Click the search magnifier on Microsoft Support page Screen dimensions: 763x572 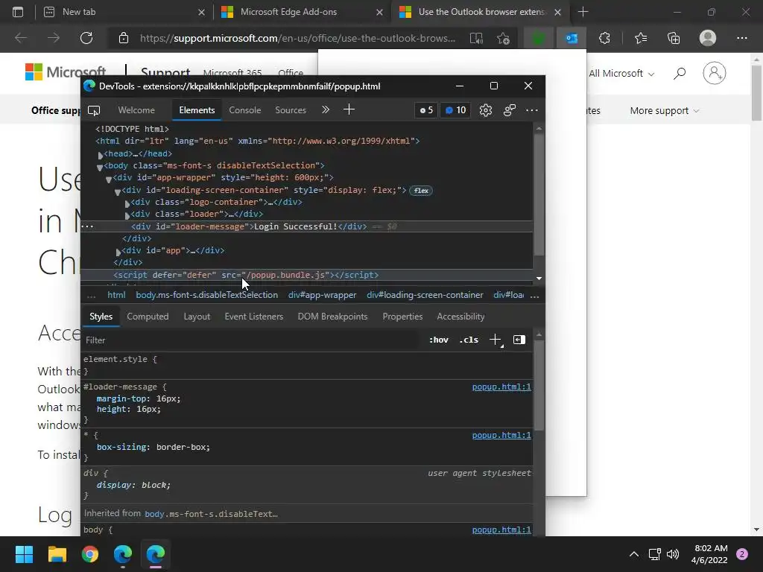pos(680,74)
